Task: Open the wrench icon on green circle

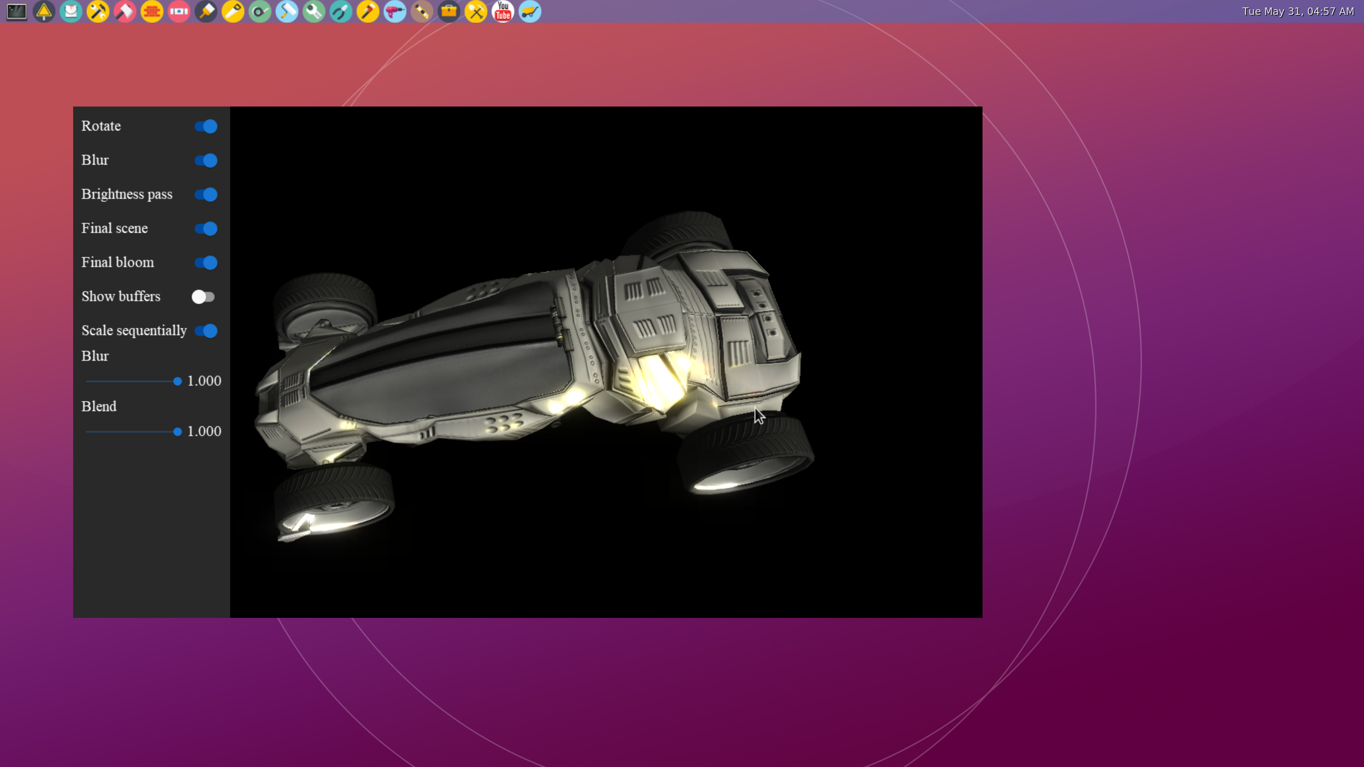Action: click(x=314, y=12)
